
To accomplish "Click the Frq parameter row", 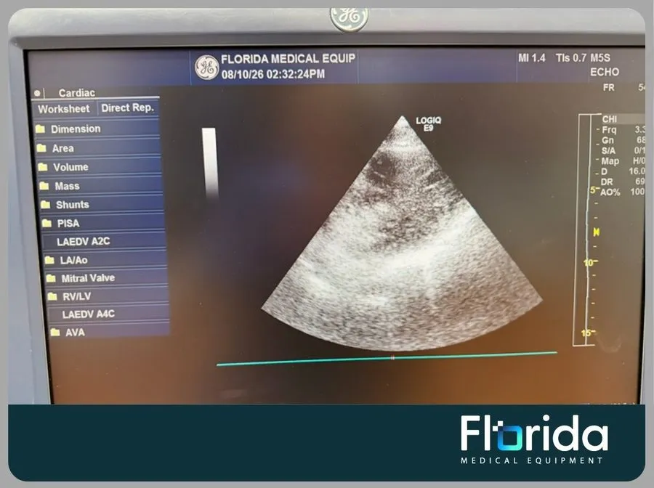I will [x=623, y=129].
